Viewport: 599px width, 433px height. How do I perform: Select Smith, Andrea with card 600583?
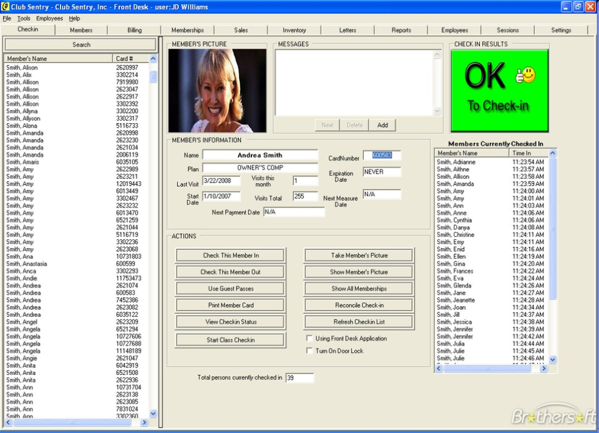click(x=76, y=292)
